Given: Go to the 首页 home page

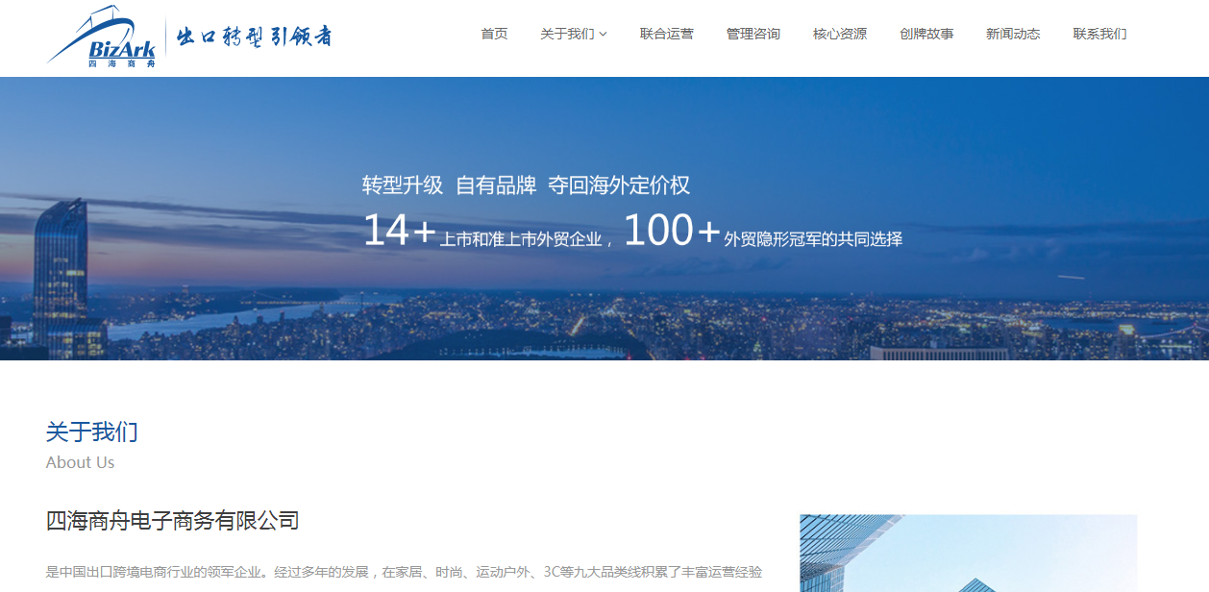Looking at the screenshot, I should tap(494, 34).
